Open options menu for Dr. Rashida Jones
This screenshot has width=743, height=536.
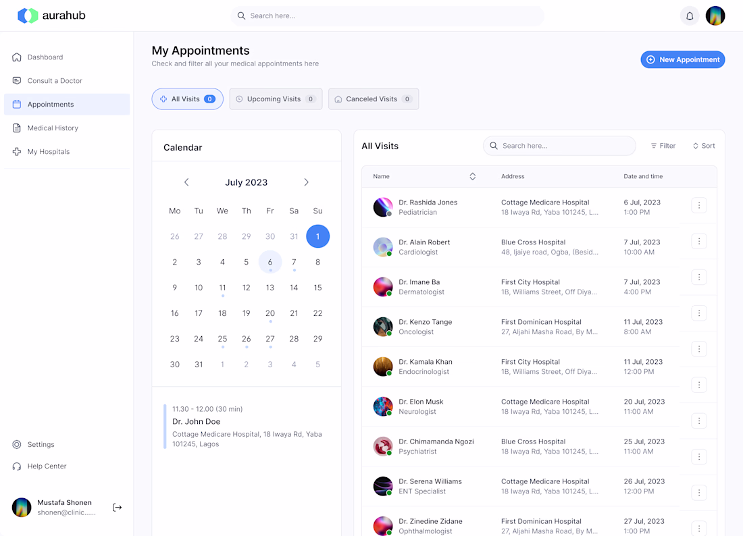point(699,205)
